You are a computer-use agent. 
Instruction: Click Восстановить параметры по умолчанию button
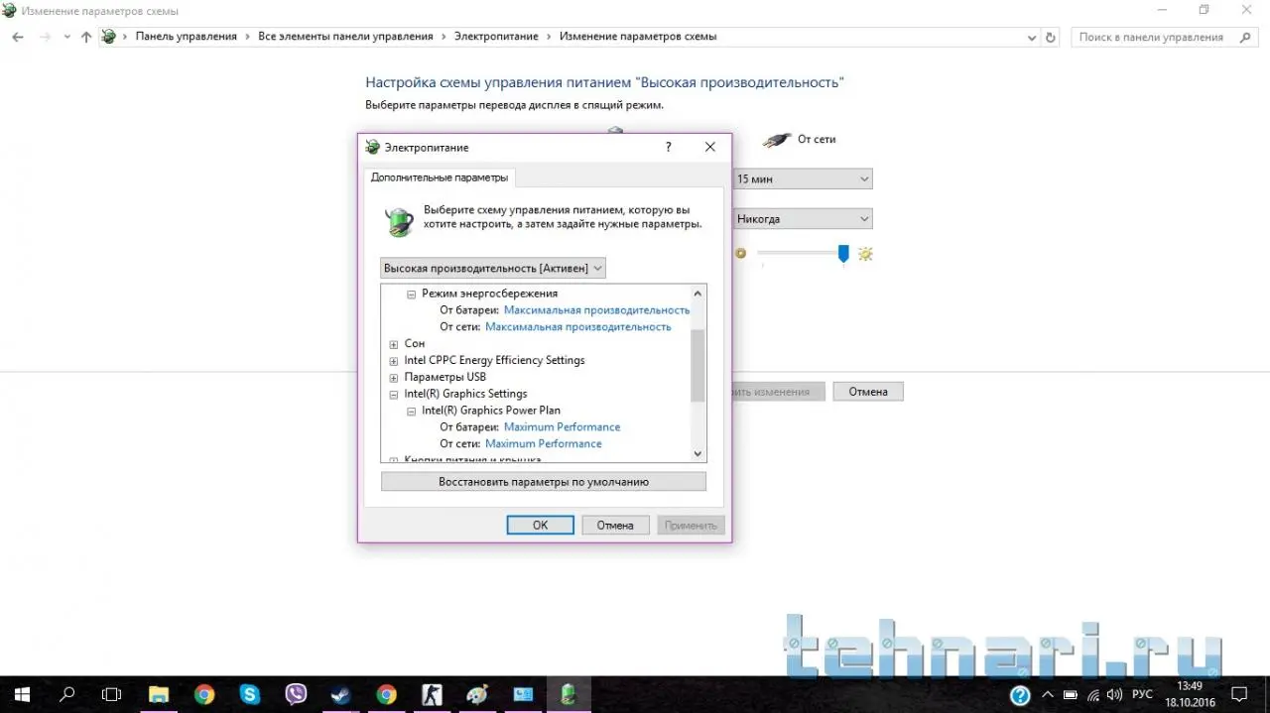(x=544, y=482)
